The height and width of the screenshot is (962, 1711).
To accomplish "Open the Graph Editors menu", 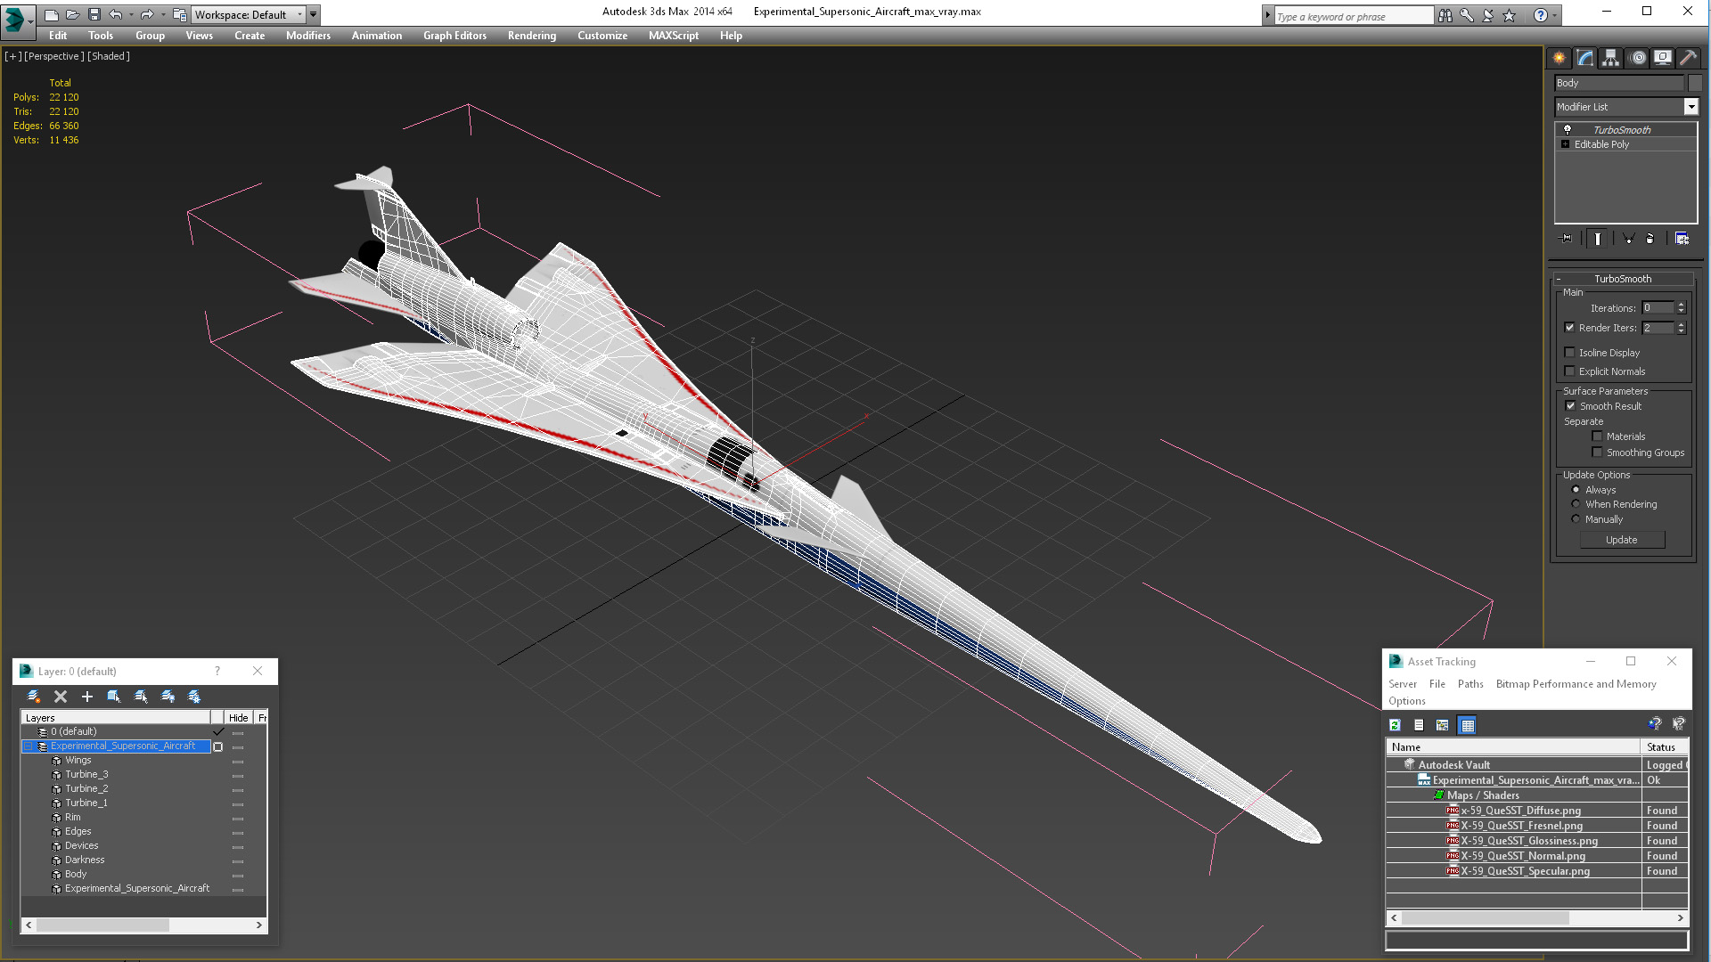I will click(x=454, y=36).
